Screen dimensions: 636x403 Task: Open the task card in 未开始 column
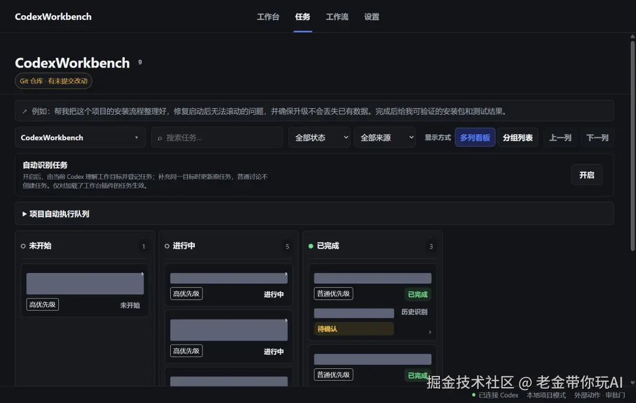85,290
